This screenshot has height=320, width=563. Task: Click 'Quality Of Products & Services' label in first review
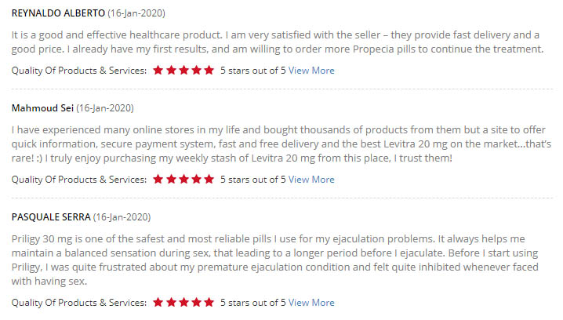79,71
